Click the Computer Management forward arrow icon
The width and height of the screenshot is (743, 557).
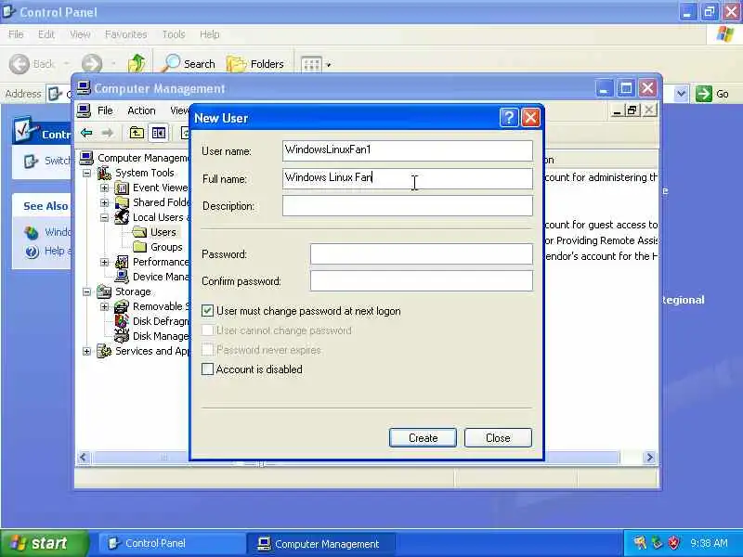click(x=108, y=133)
